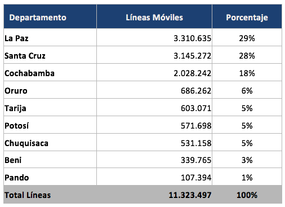
Task: Click the value 3.145.272
Action: point(192,56)
